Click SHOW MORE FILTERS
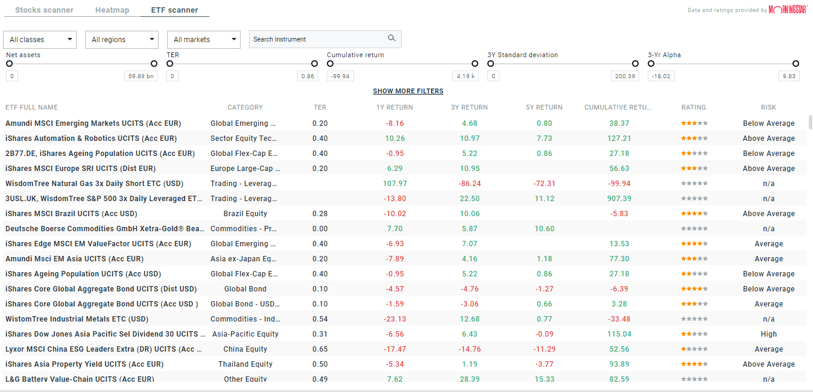813x392 pixels. coord(408,91)
